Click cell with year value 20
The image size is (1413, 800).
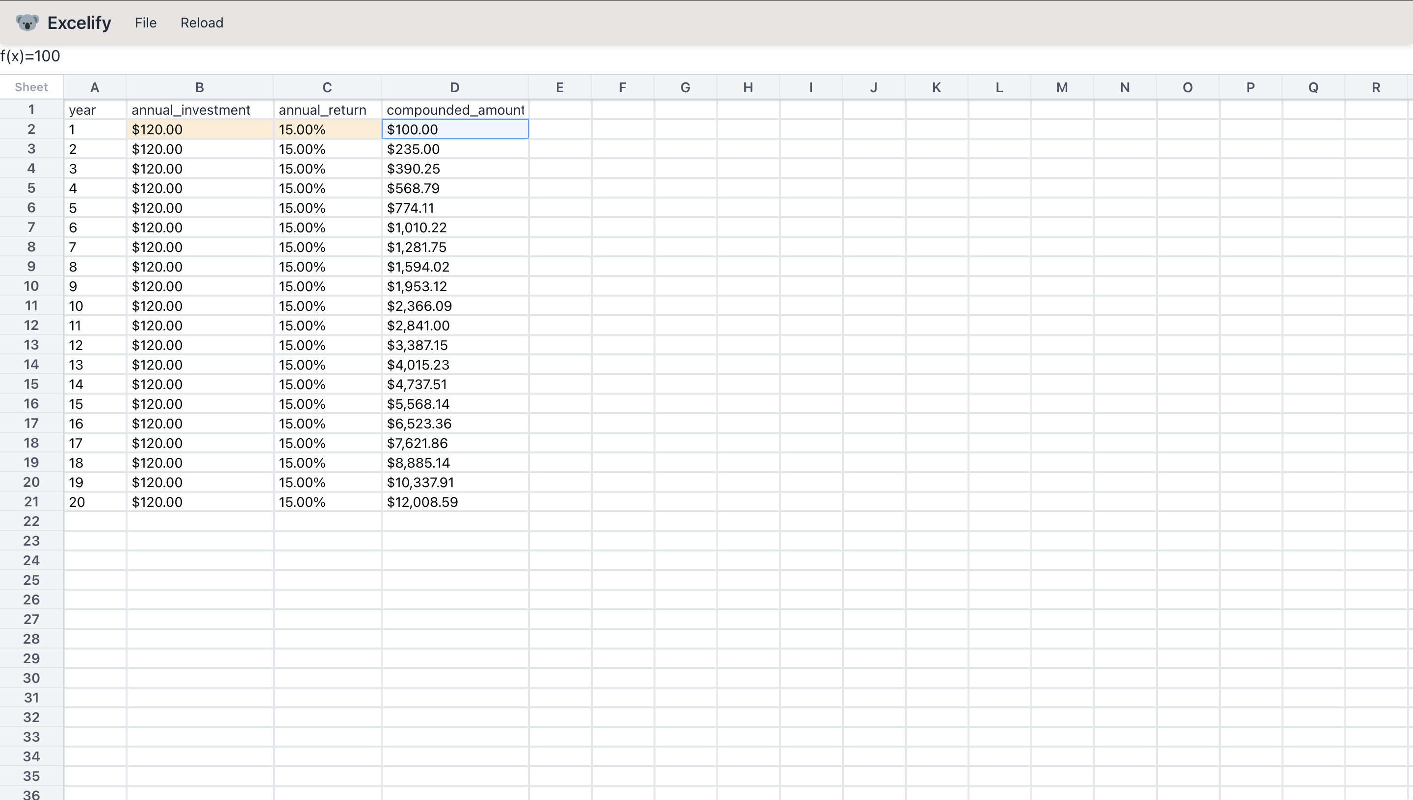pos(95,501)
